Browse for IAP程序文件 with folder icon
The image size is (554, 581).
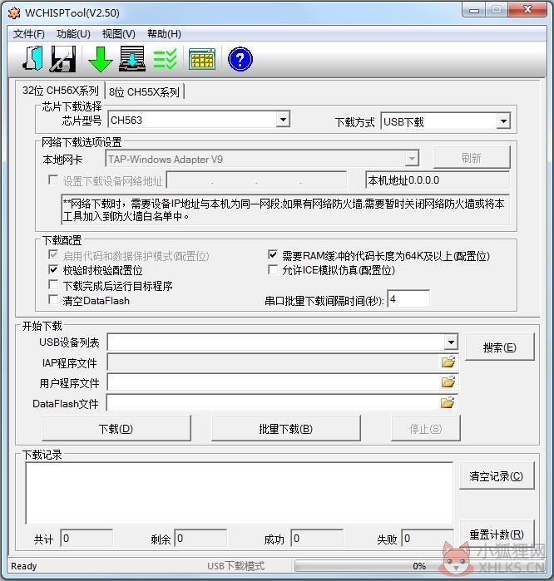pyautogui.click(x=448, y=362)
